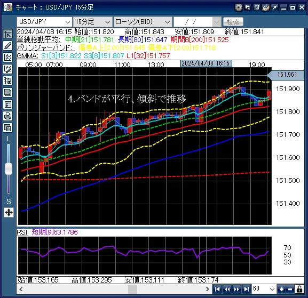Click the diagonal arrow pop-out icon
Image resolution: width=308 pixels, height=298 pixels.
(274, 7)
